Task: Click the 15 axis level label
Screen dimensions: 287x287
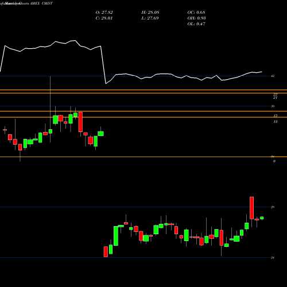Action: [x=276, y=116]
